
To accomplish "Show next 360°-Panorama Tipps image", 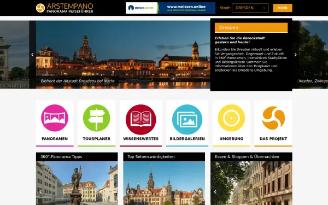I will coord(113,192).
